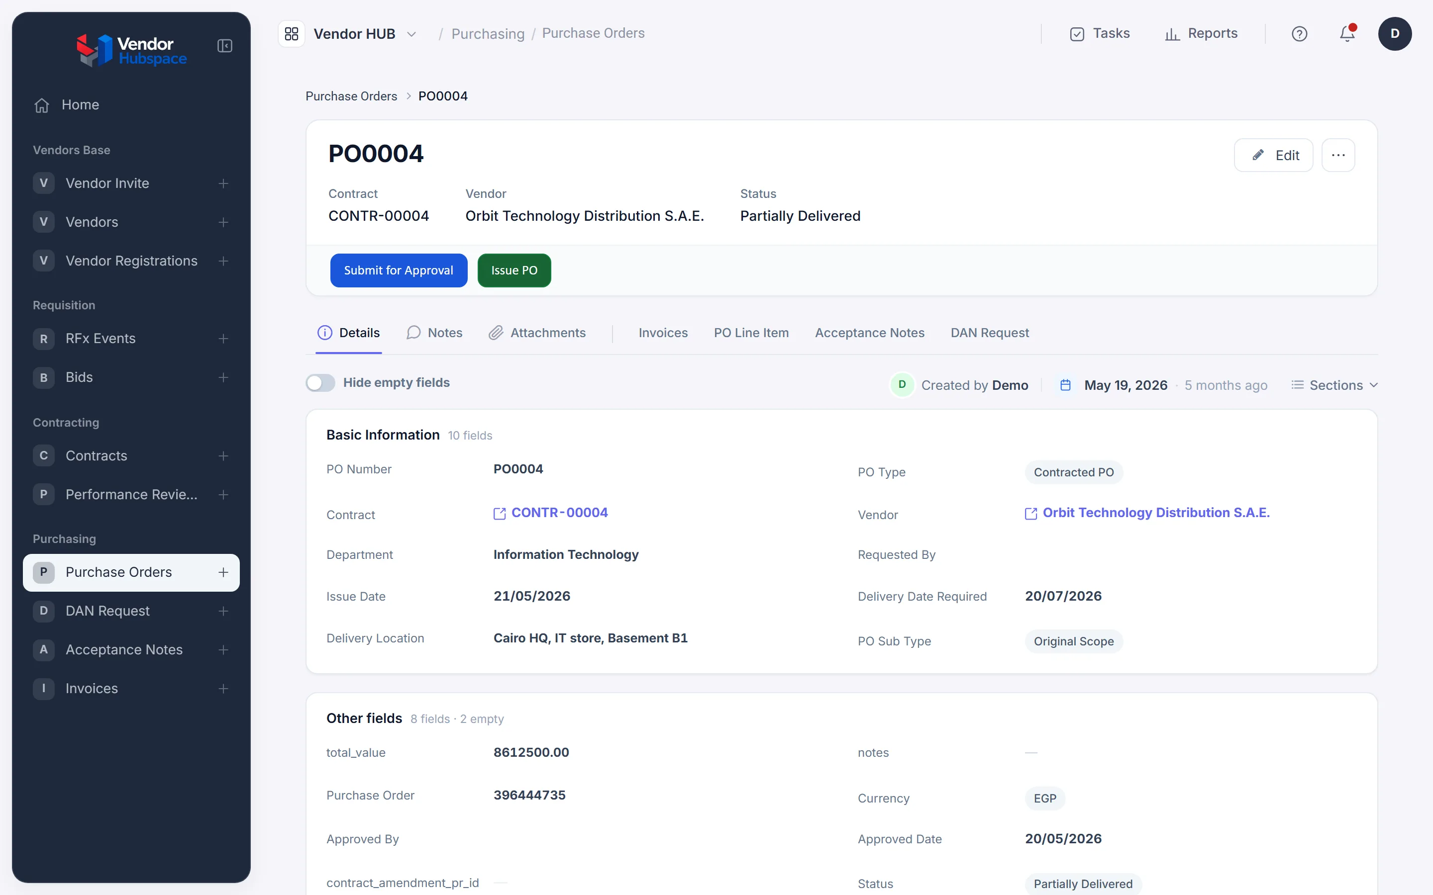Click the green D creator avatar
Image resolution: width=1433 pixels, height=895 pixels.
[902, 385]
